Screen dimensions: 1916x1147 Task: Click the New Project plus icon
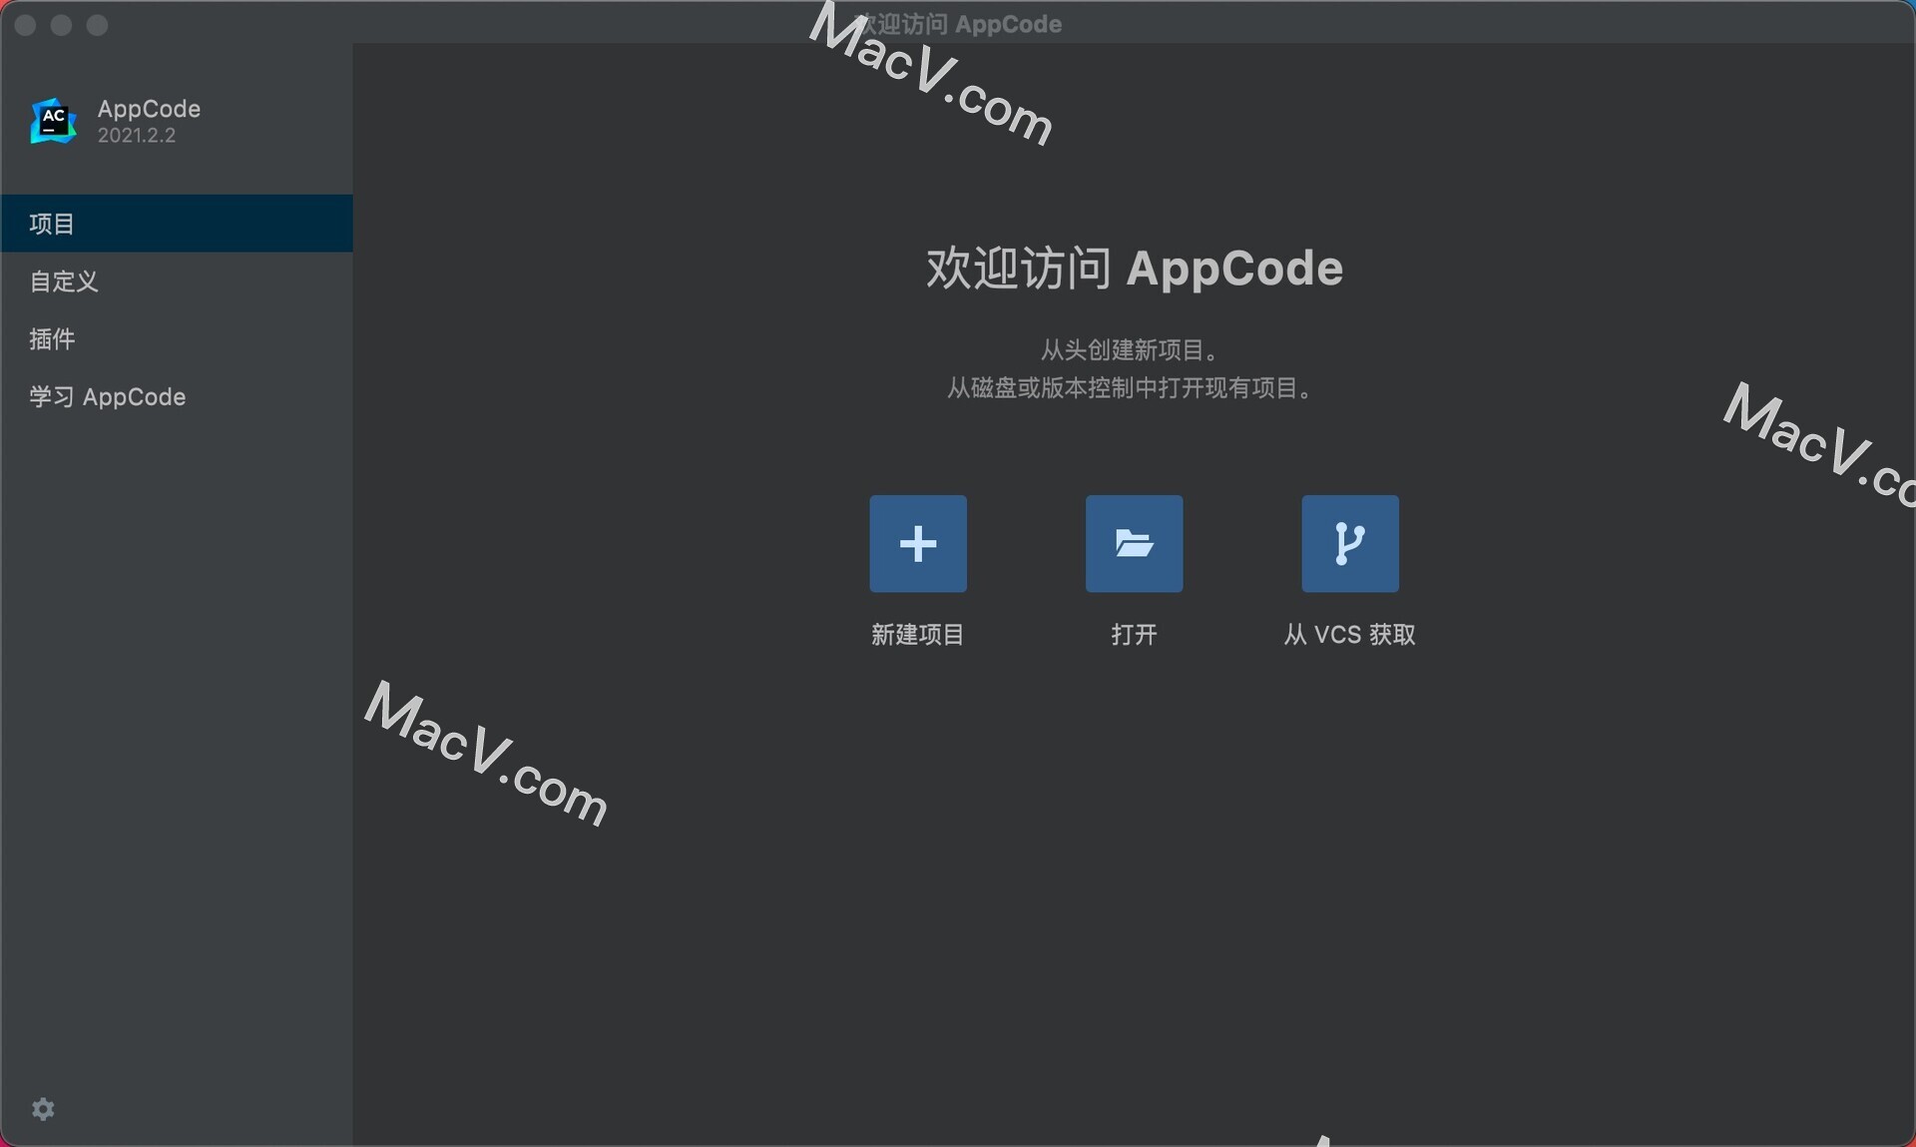click(917, 544)
